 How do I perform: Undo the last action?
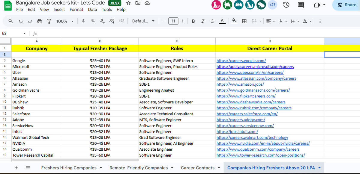click(20, 21)
